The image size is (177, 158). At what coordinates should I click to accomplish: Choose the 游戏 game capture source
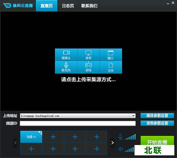point(88,67)
